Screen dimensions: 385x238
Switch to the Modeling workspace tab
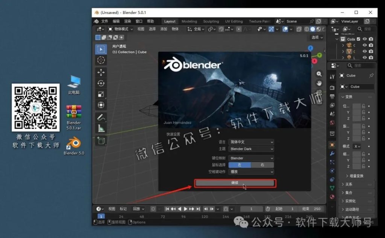189,21
